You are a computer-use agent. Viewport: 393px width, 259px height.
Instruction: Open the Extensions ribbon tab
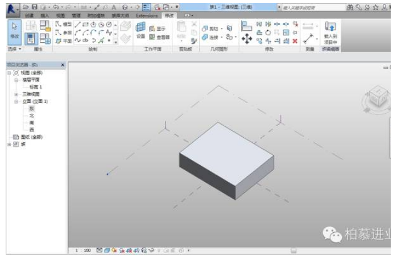pyautogui.click(x=147, y=15)
